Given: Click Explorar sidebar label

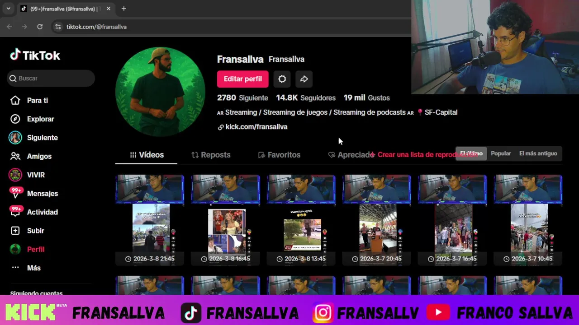Looking at the screenshot, I should coord(40,119).
